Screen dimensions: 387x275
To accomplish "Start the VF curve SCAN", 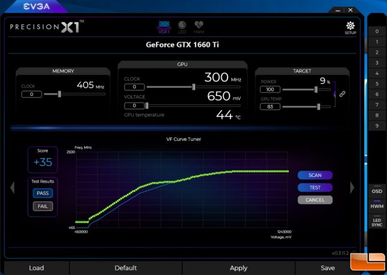I will click(x=315, y=175).
